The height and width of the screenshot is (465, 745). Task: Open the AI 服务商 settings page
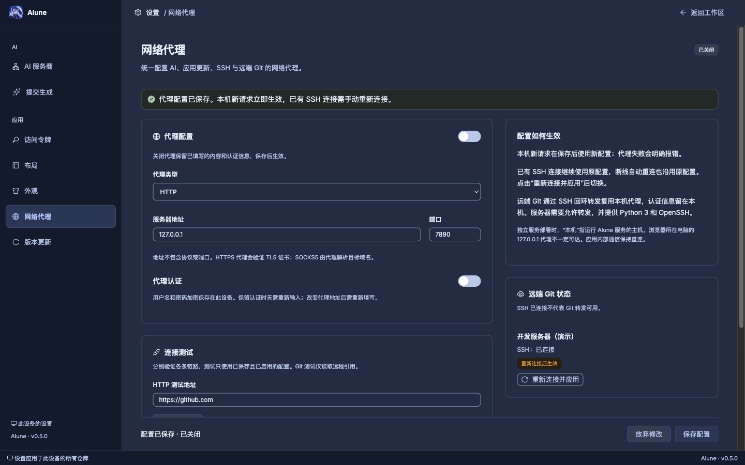click(61, 67)
